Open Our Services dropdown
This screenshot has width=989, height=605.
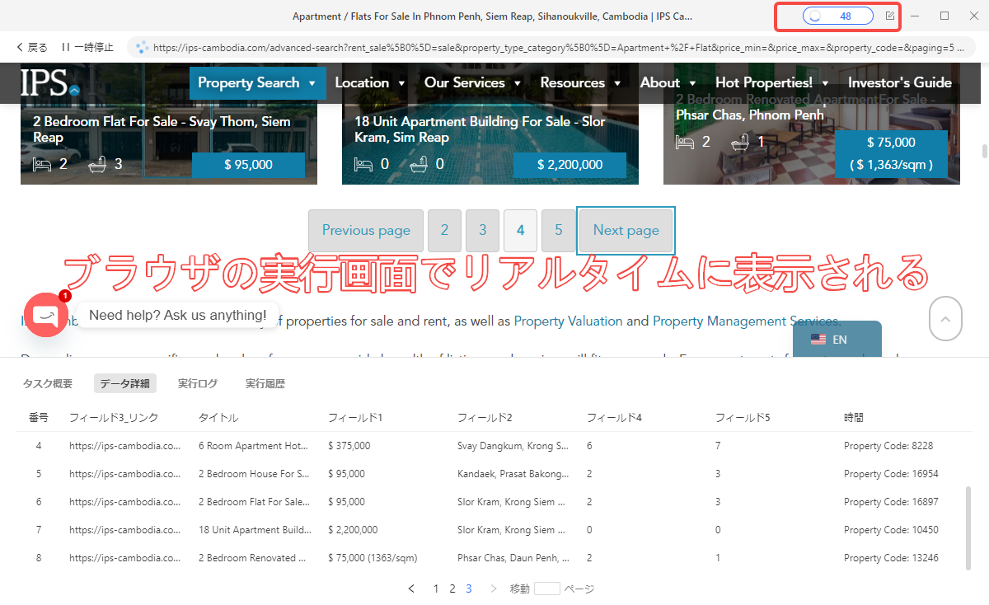pyautogui.click(x=471, y=83)
